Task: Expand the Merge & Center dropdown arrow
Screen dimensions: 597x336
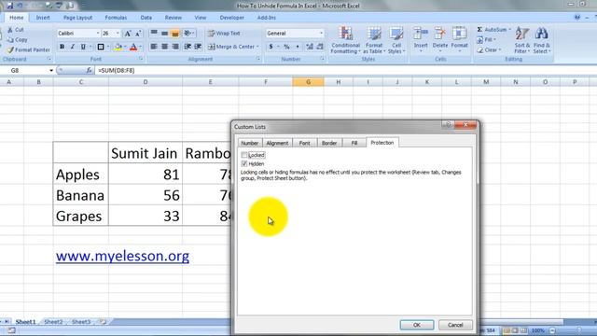Action: [x=257, y=47]
